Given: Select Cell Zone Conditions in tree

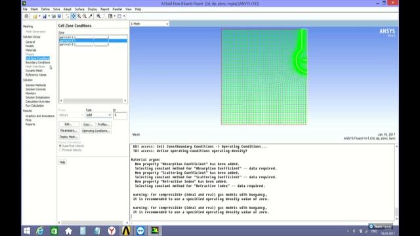Looking at the screenshot, I should click(x=37, y=58).
